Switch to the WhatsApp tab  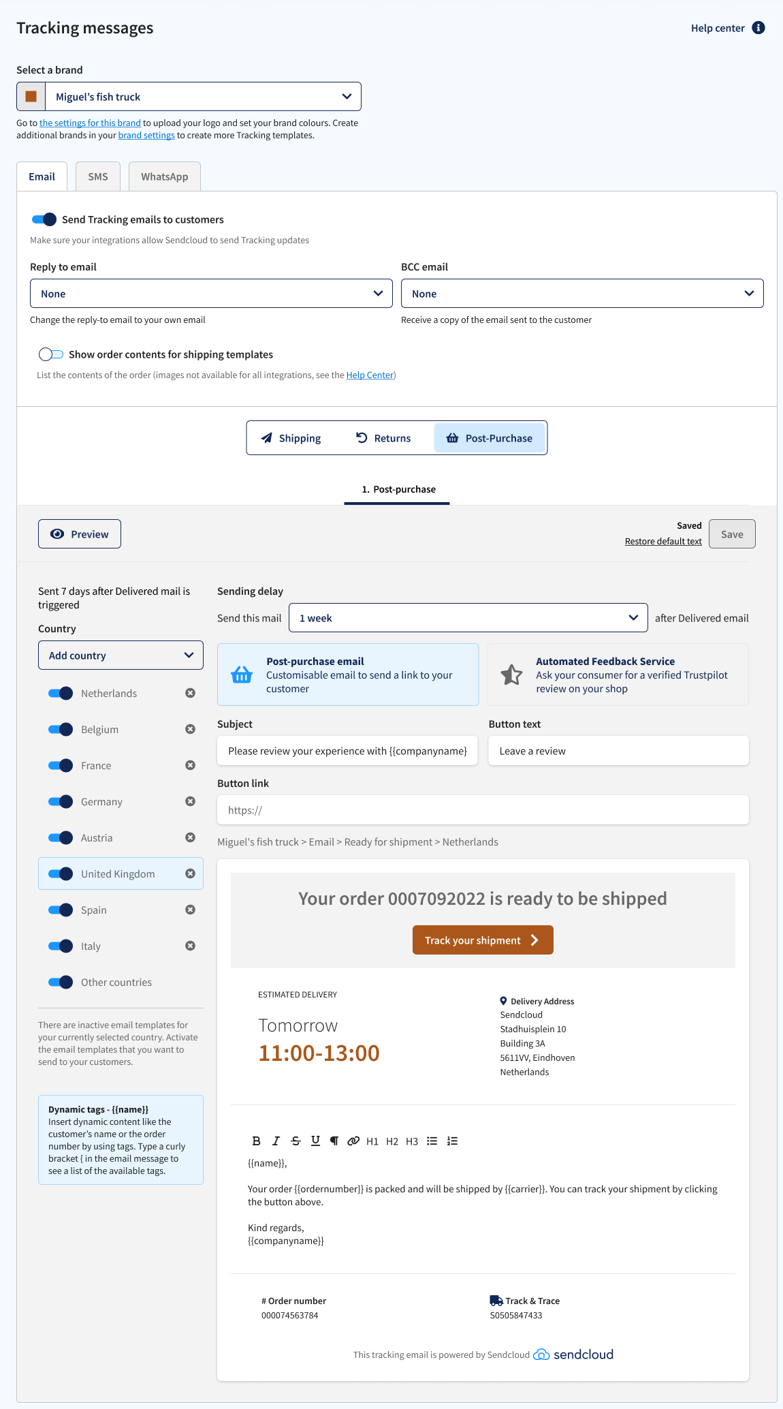point(165,176)
